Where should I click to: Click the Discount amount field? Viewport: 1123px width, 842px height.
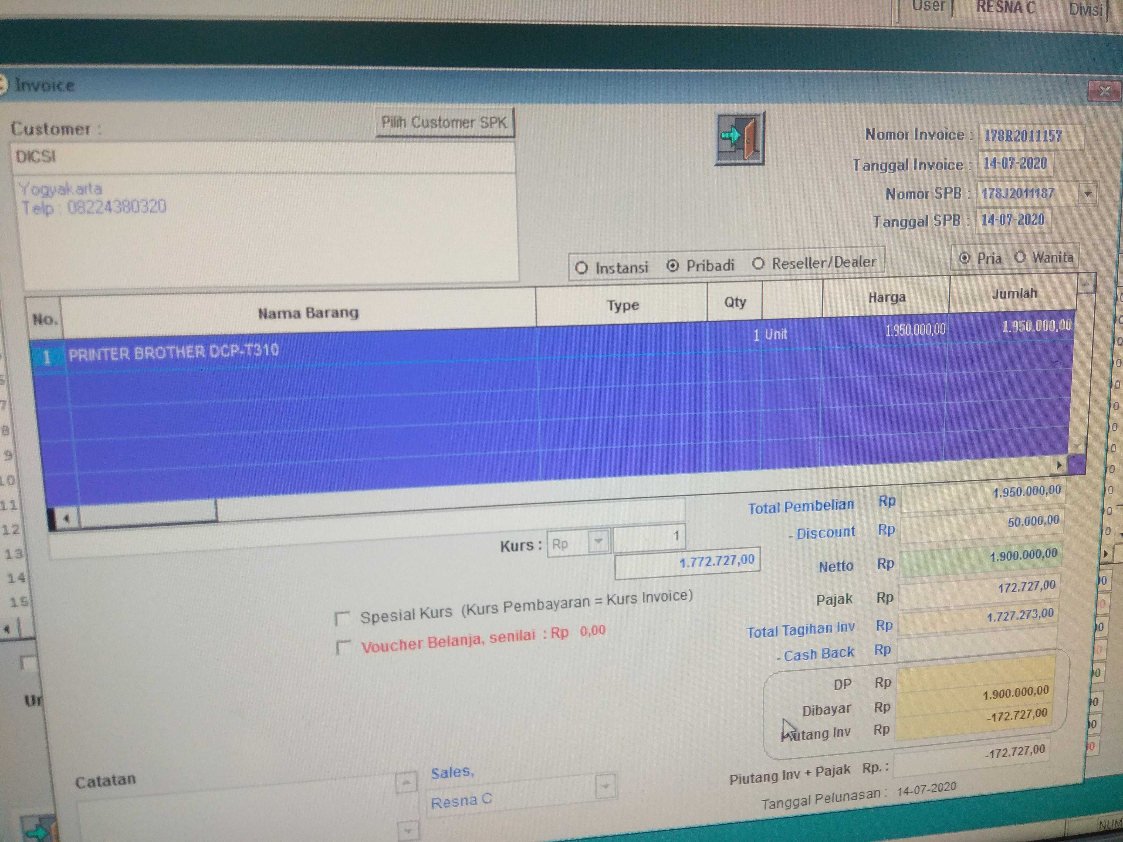tap(981, 526)
